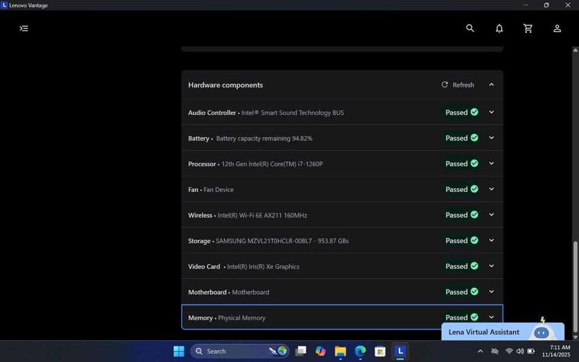Select the 'Physical Memory' text
This screenshot has height=362, width=579.
pos(242,318)
